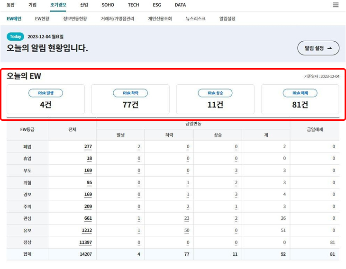346x269 pixels.
Task: Open the Risk 해제 card badge
Action: pyautogui.click(x=300, y=93)
